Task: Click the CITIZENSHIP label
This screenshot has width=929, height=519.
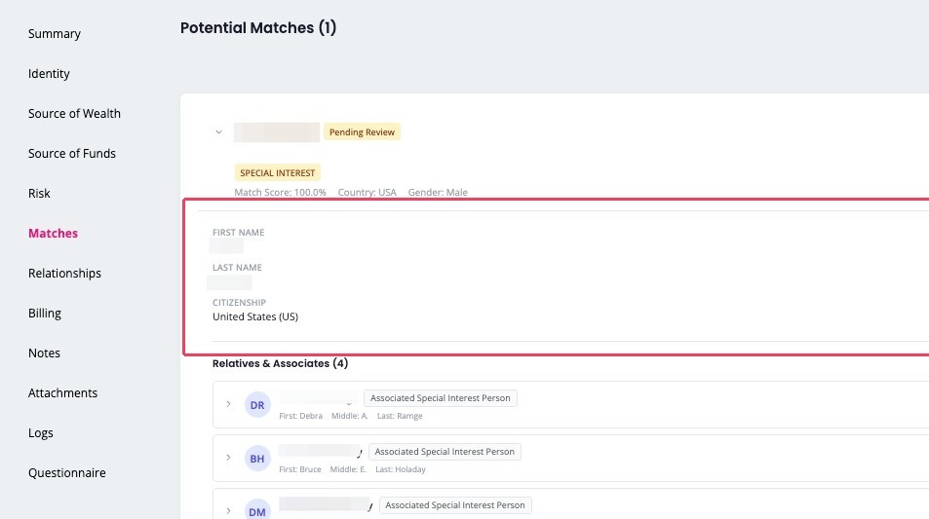Action: click(239, 303)
